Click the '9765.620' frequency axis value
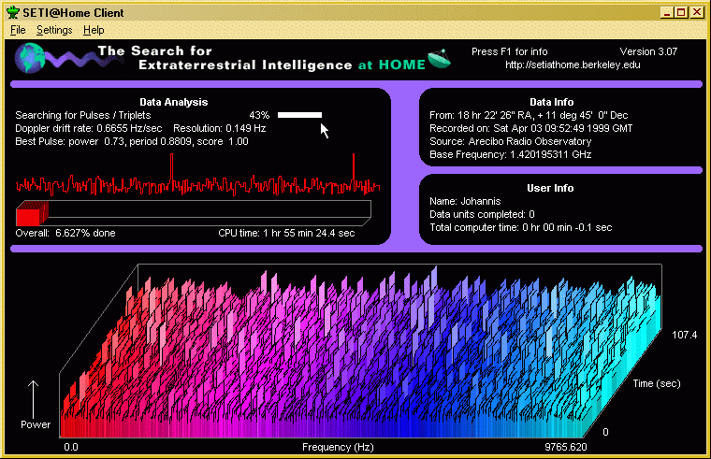This screenshot has height=459, width=711. click(x=565, y=447)
